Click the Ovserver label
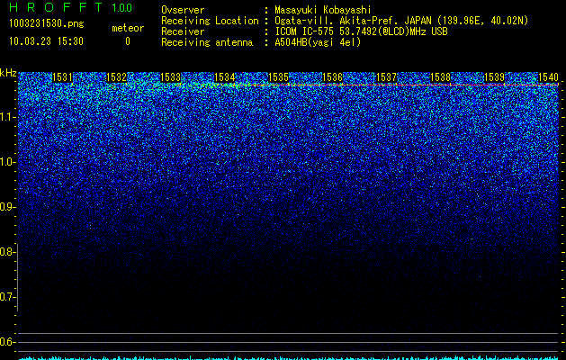This screenshot has width=566, height=360. coord(183,10)
